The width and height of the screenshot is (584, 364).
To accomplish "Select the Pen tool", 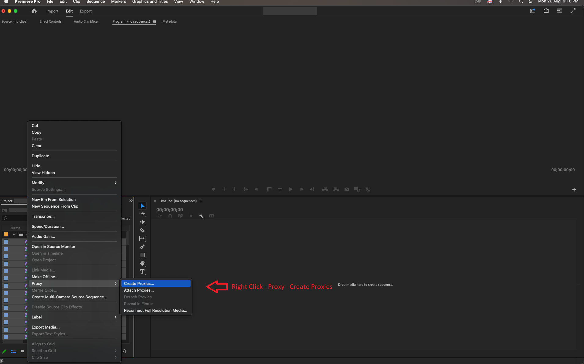I will tap(142, 247).
